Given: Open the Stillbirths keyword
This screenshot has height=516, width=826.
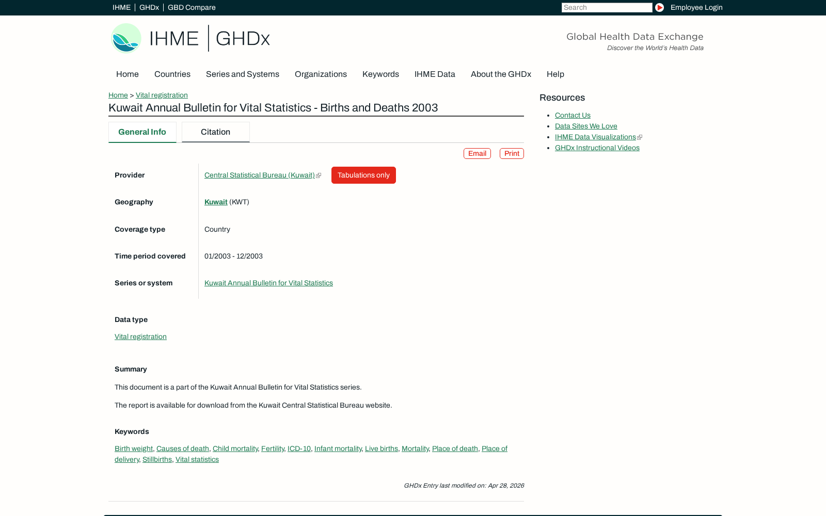Looking at the screenshot, I should point(157,460).
